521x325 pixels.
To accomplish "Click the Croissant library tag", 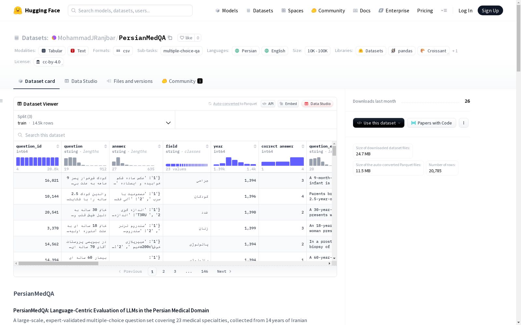I will coord(433,51).
